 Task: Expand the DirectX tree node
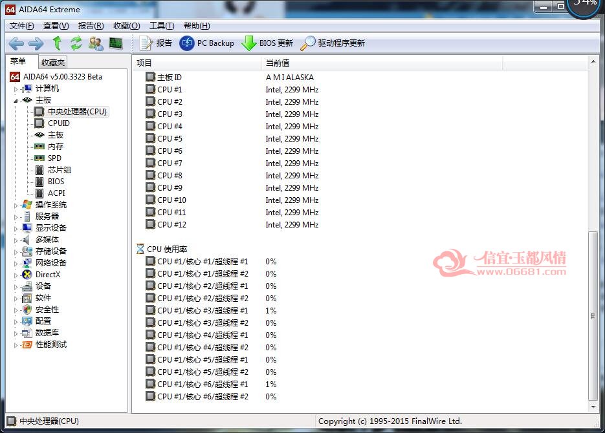click(16, 275)
